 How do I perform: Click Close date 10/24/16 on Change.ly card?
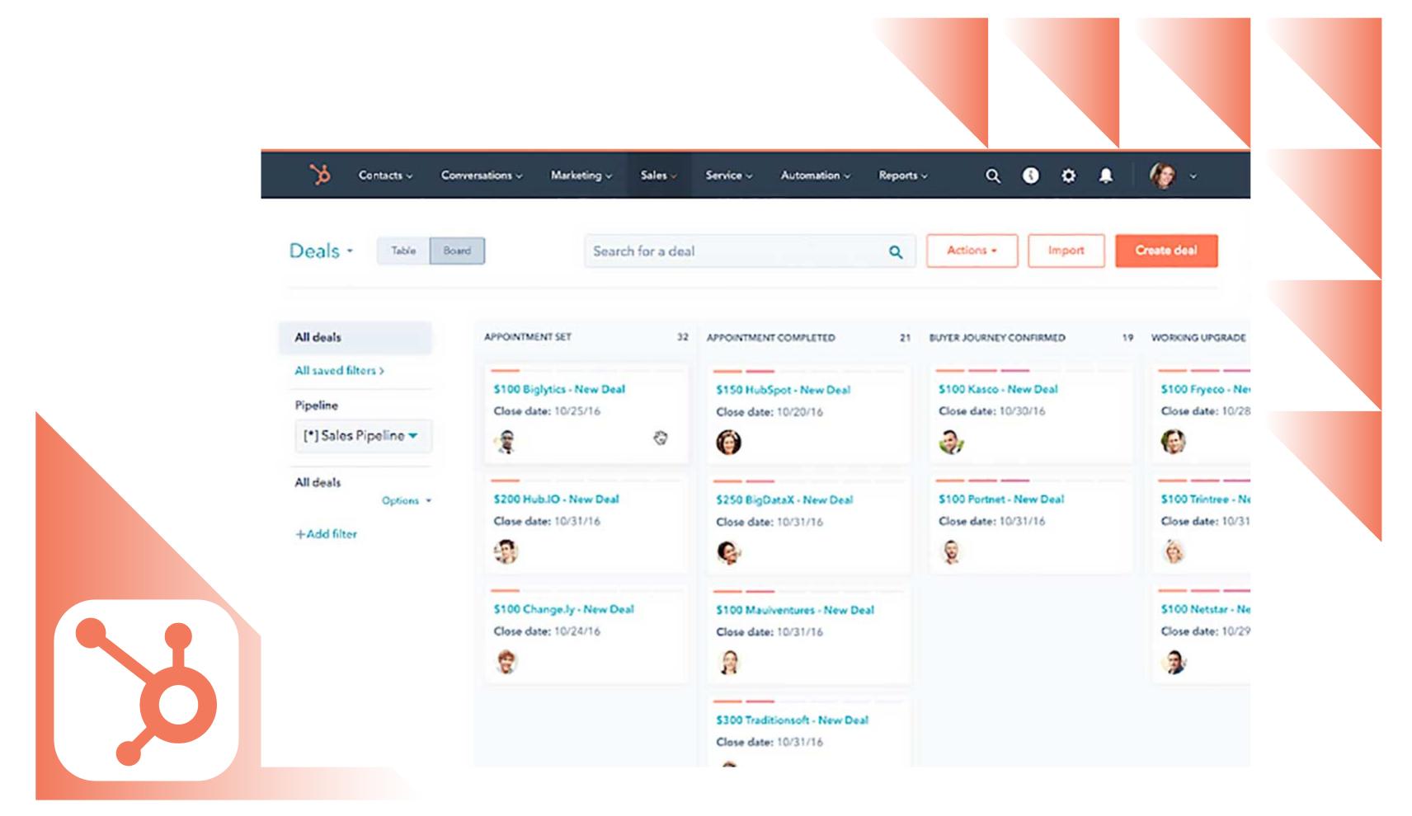pyautogui.click(x=547, y=631)
